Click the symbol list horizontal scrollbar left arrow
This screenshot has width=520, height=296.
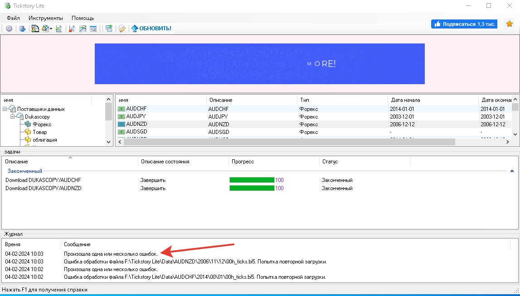click(x=120, y=142)
